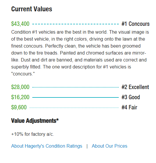
Task: Expand the #3 Good condition row
Action: [x=75, y=97]
